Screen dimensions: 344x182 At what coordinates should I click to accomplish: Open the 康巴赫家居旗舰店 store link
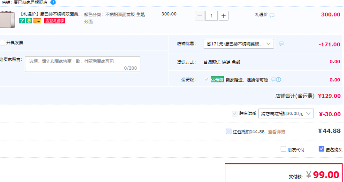tap(31, 2)
